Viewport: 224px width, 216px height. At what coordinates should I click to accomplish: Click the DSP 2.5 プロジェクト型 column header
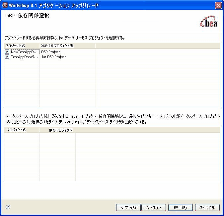[x=67, y=46]
